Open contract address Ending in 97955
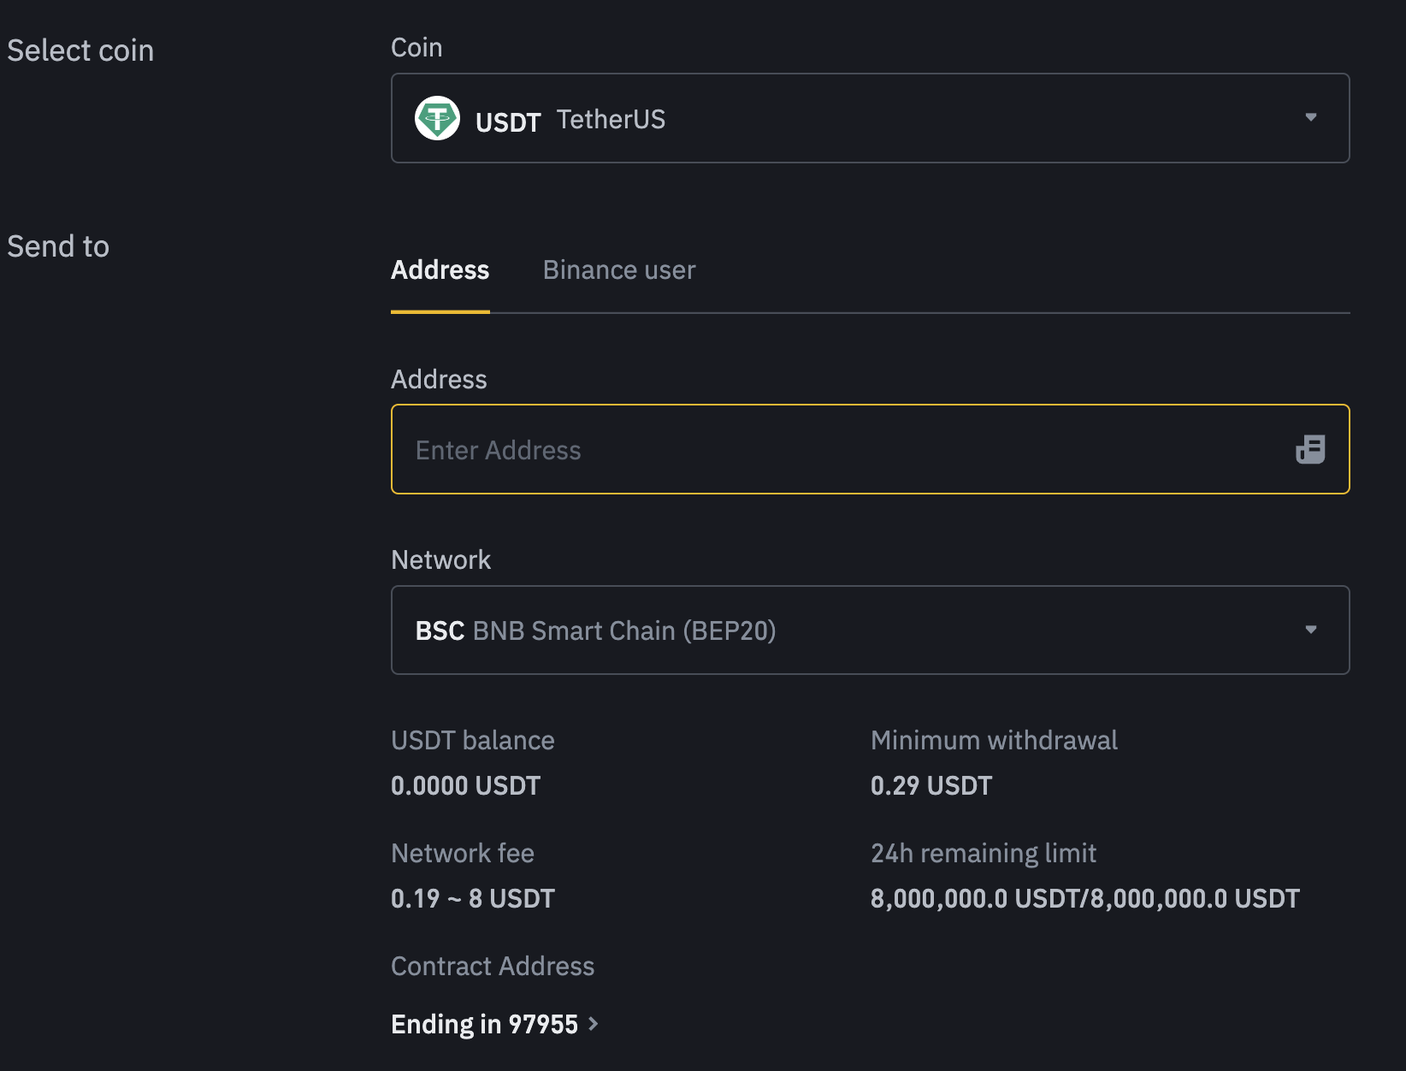 pos(494,1024)
